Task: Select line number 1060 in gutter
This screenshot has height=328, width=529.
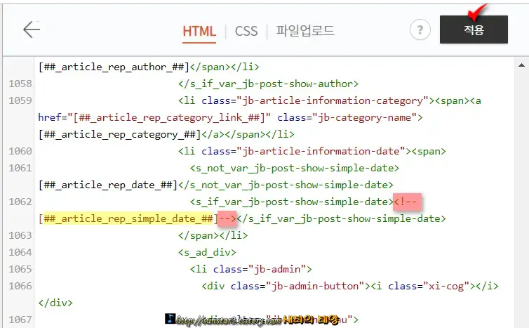Action: [x=20, y=151]
